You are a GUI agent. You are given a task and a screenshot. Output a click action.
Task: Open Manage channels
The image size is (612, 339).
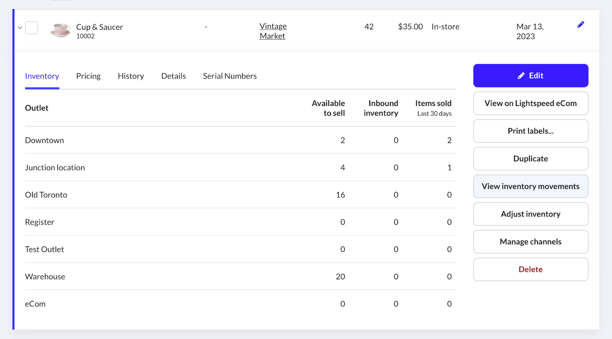tap(531, 242)
